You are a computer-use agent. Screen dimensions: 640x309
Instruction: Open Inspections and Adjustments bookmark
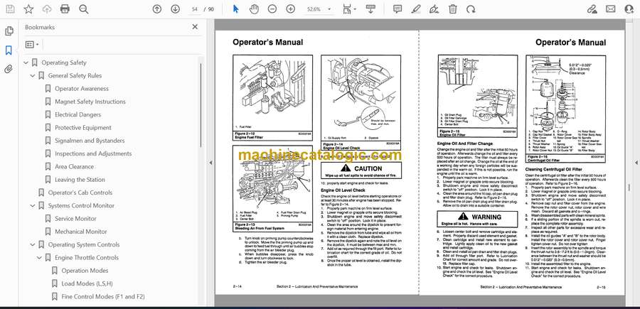pos(93,153)
